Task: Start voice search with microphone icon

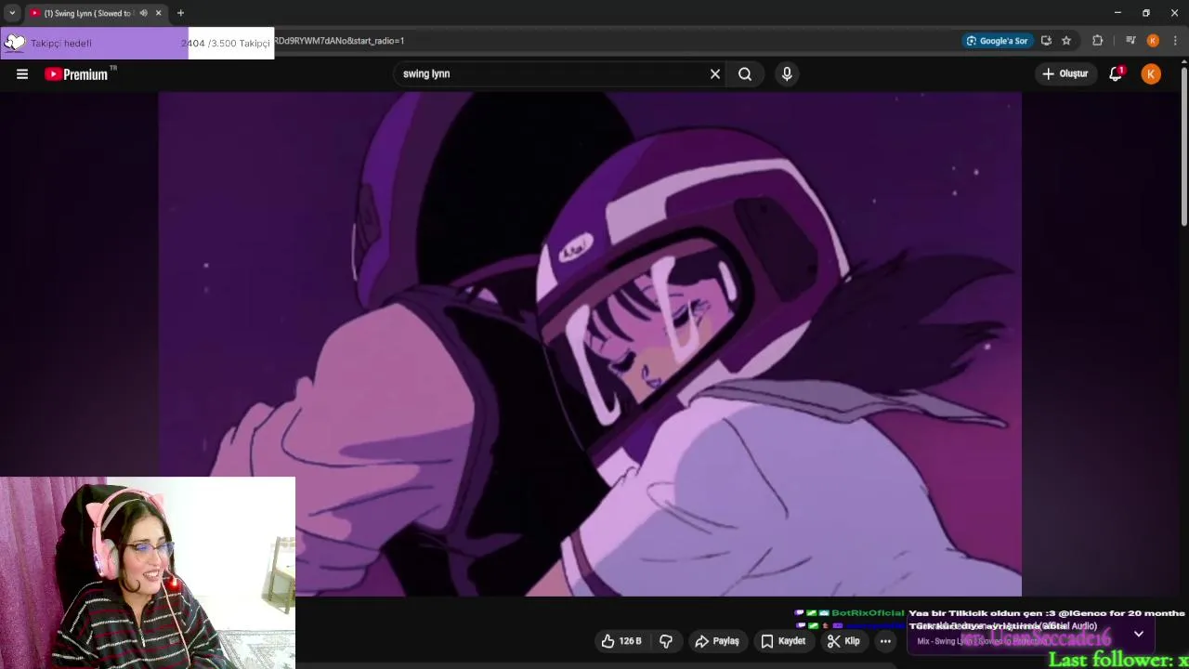Action: click(787, 74)
